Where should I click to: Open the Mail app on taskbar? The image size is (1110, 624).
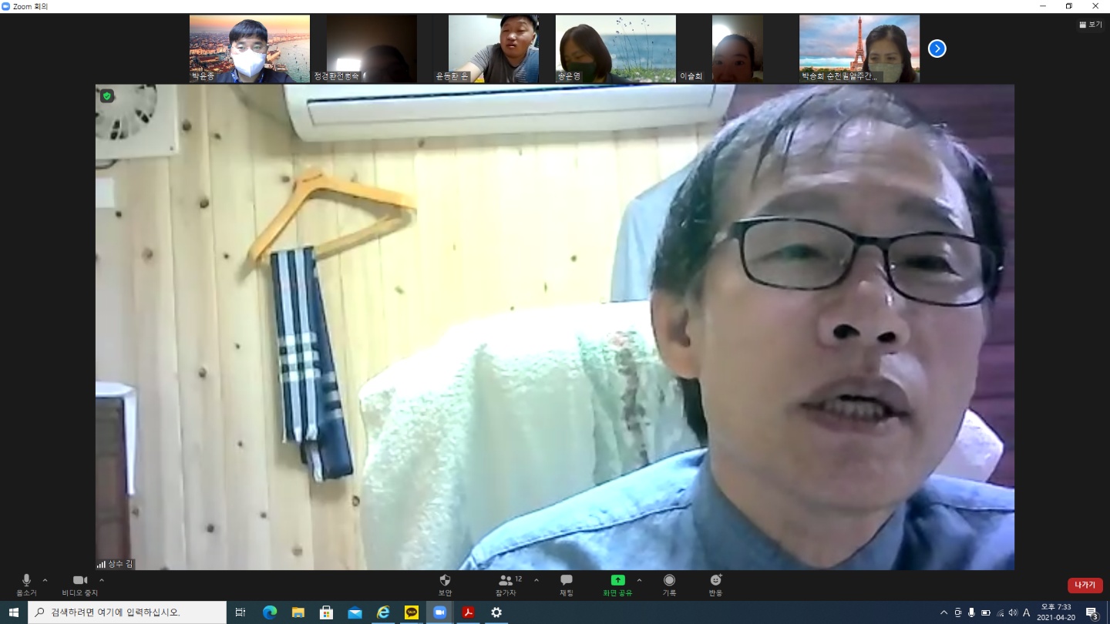[355, 612]
